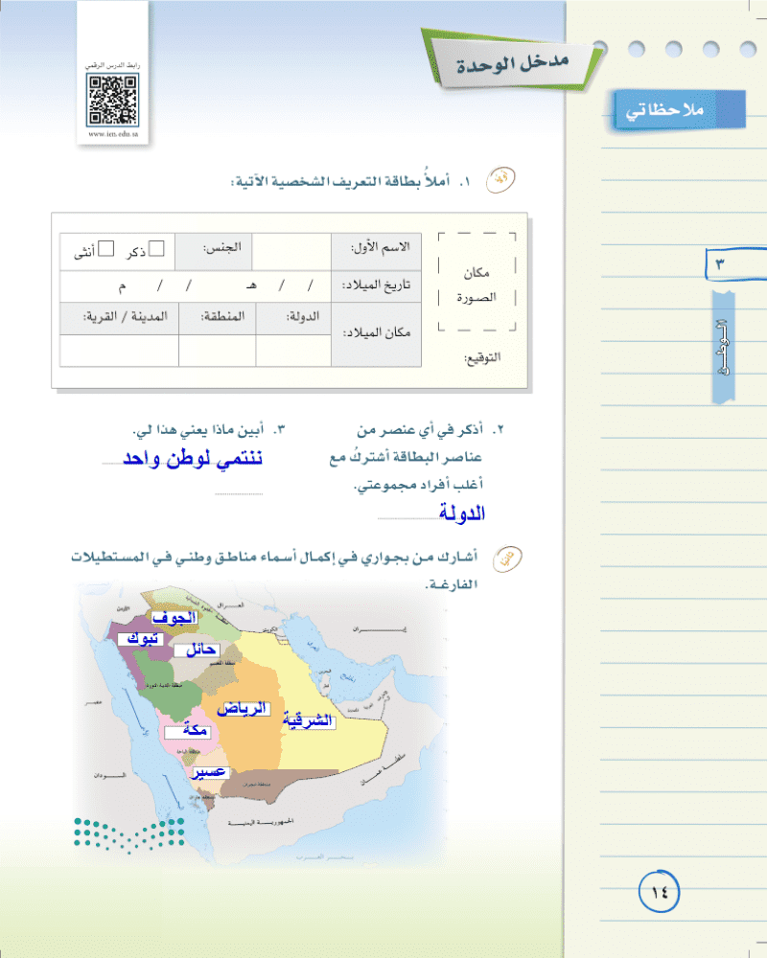
Task: Click the 'ملاحظاتي' notes tab
Action: click(x=679, y=110)
